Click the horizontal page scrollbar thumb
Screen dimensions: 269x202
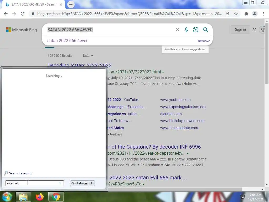click(x=174, y=189)
